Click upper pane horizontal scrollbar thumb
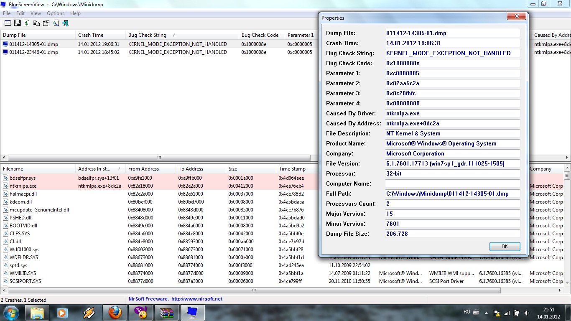Image resolution: width=571 pixels, height=321 pixels. [x=159, y=158]
